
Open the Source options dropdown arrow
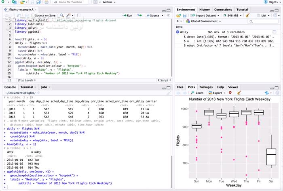[162, 15]
